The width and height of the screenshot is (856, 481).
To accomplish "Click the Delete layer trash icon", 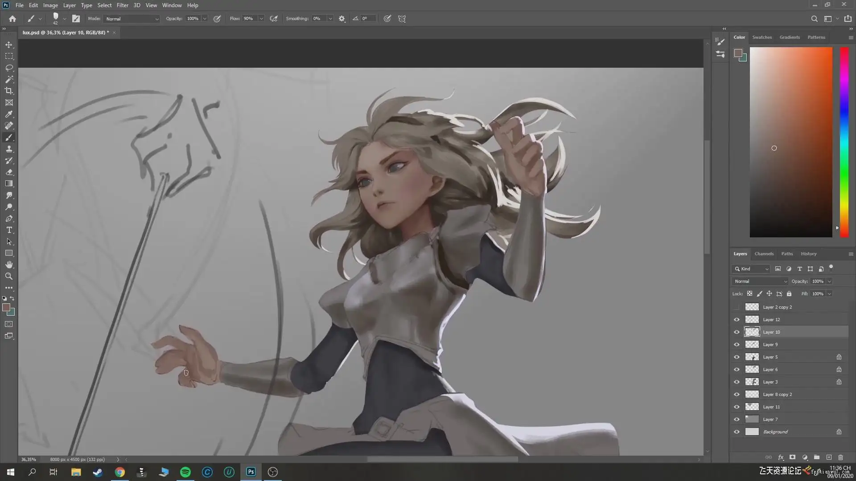I will (840, 457).
